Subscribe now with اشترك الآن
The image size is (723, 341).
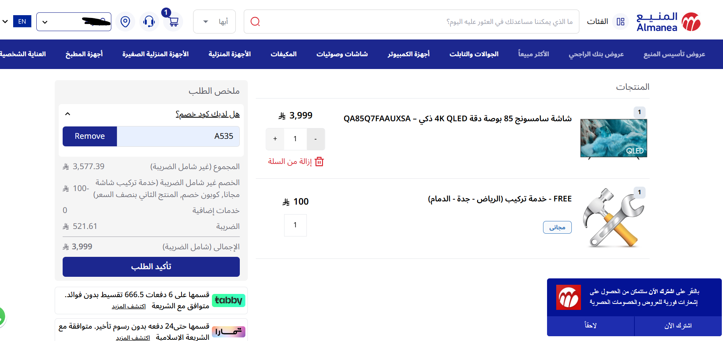(678, 326)
